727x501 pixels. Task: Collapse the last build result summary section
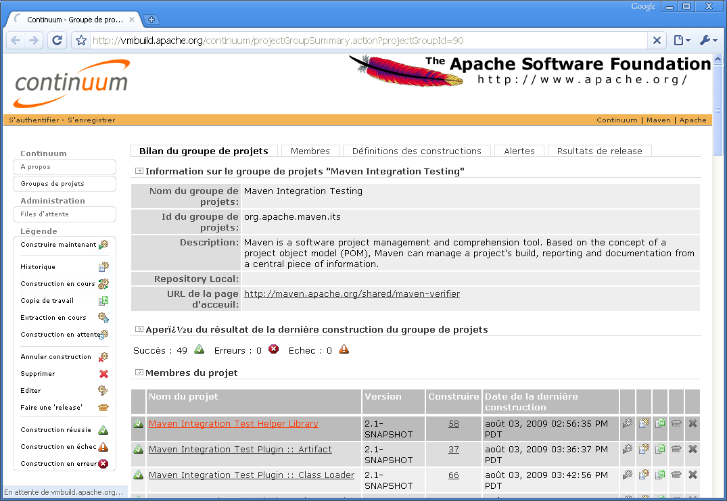pos(139,329)
